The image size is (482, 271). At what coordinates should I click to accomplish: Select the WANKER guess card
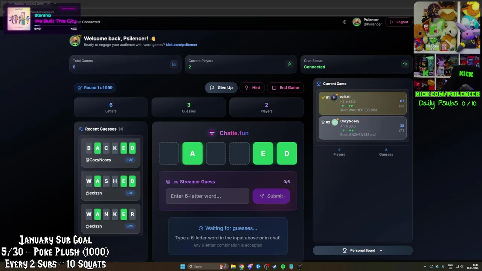coord(110,219)
